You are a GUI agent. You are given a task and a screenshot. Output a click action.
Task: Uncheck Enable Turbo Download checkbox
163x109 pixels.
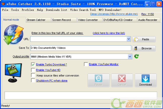tap(33, 64)
